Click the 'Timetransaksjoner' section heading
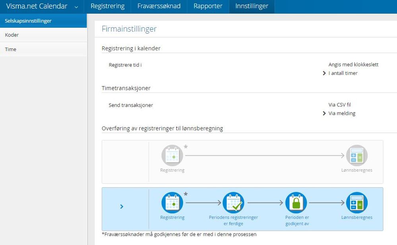The width and height of the screenshot is (397, 245). tap(126, 88)
